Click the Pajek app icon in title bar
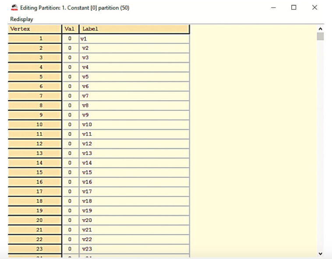332x259 pixels. (x=14, y=7)
